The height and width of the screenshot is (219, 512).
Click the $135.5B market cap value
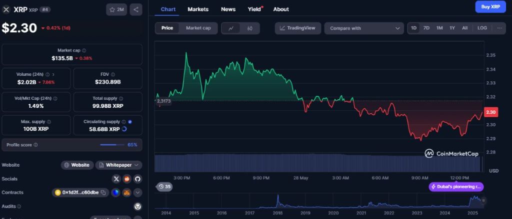pos(62,58)
